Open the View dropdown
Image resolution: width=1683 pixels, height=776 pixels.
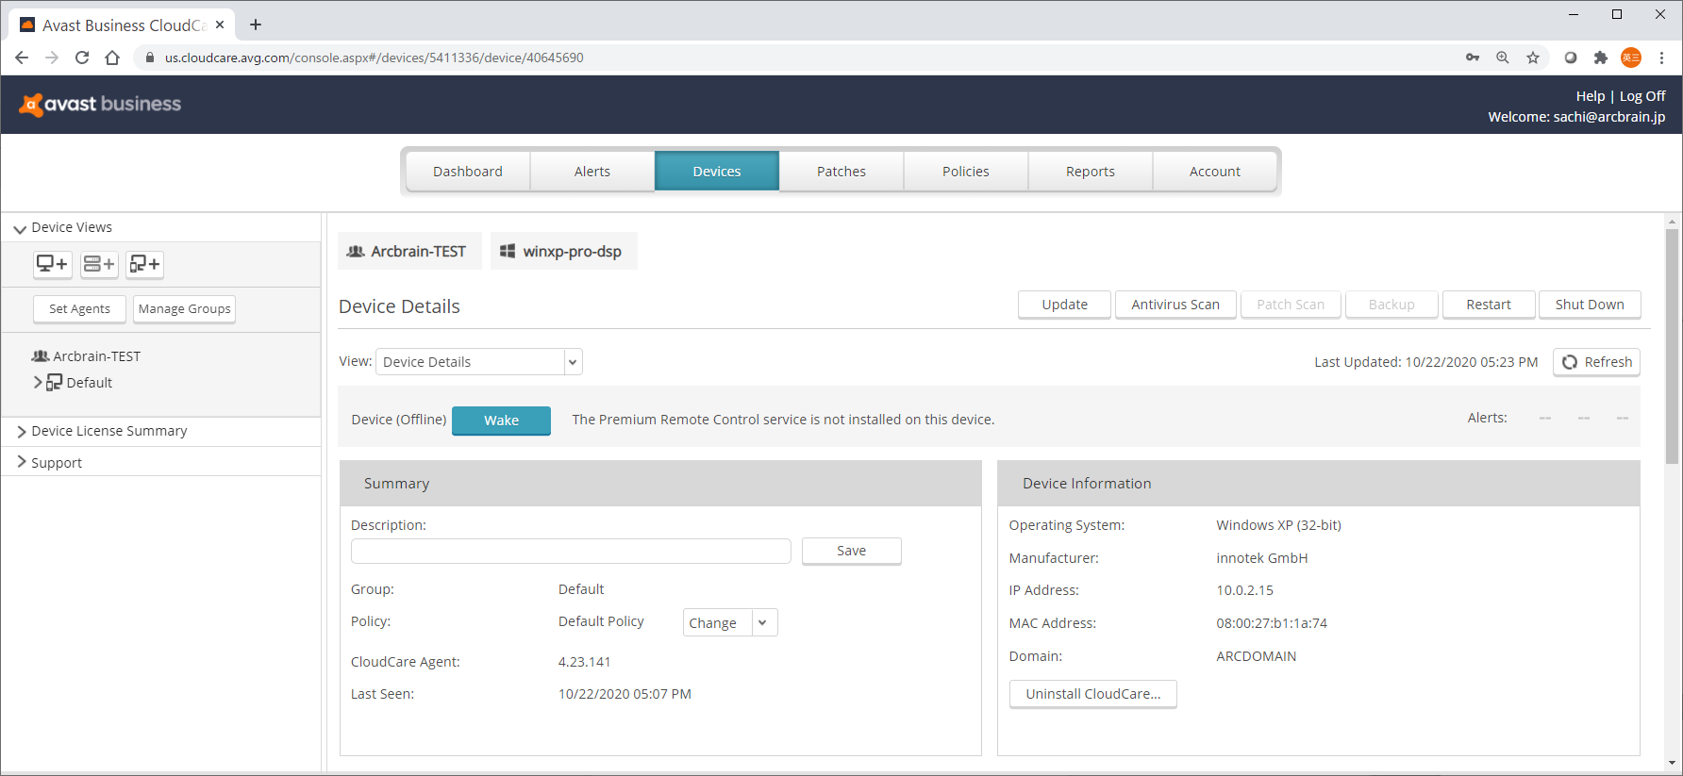[479, 362]
